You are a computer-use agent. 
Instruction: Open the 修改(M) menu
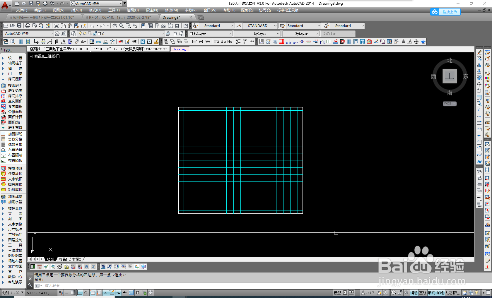click(x=171, y=10)
